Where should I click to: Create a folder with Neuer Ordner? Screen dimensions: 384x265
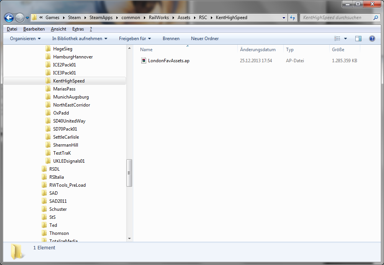pos(205,38)
